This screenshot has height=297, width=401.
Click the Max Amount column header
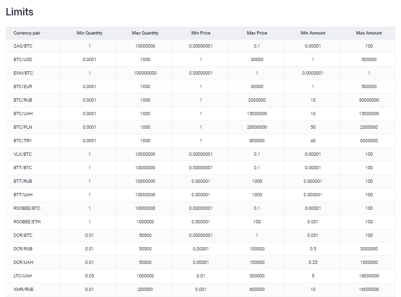click(369, 33)
